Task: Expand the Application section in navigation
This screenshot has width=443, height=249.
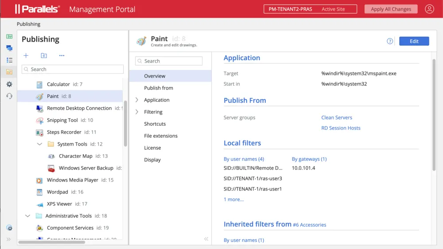Action: coord(137,100)
